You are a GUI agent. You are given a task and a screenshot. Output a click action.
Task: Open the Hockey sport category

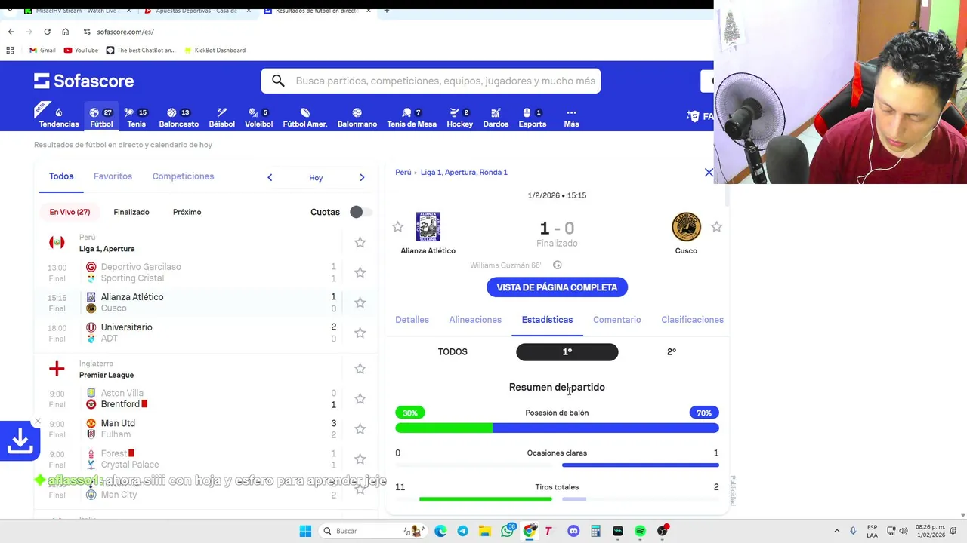click(459, 117)
